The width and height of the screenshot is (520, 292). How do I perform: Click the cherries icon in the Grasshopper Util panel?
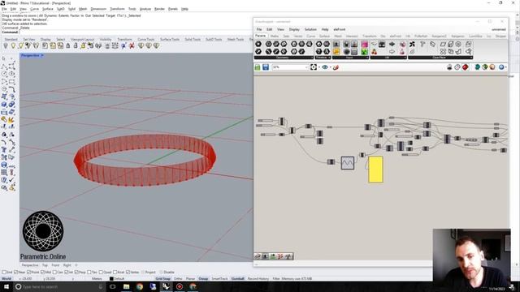coord(374,52)
